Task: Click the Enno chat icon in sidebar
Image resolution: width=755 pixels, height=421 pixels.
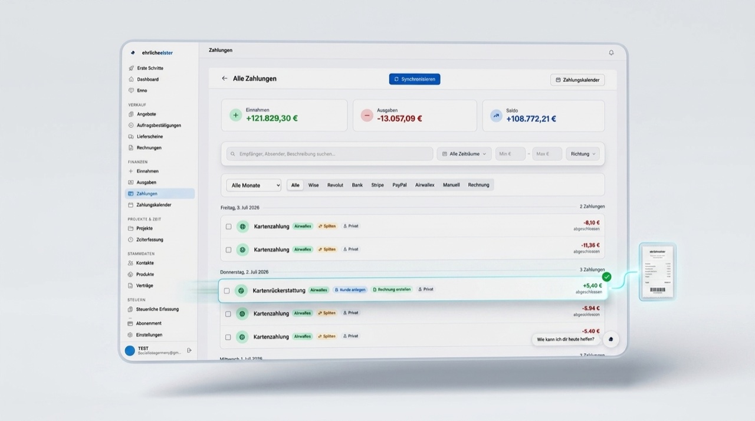Action: (x=131, y=90)
